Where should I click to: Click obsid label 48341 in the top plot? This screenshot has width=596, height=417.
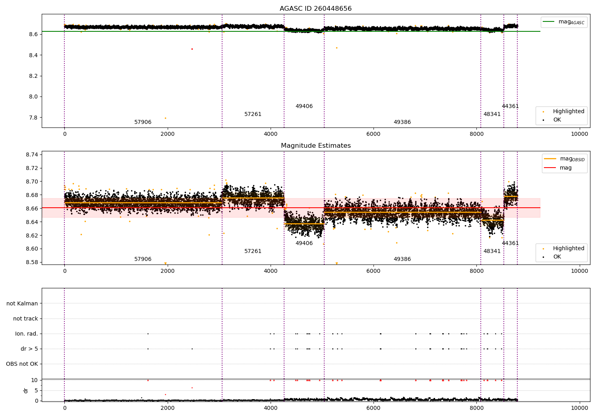492,114
